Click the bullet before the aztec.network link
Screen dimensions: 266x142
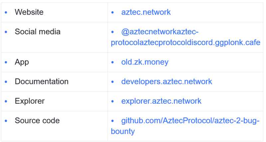point(113,13)
